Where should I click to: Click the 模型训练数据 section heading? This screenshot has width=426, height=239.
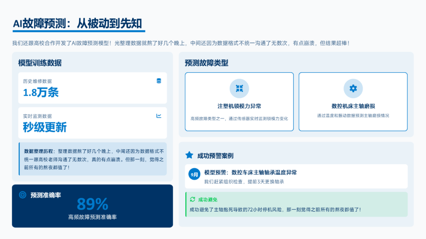pyautogui.click(x=40, y=63)
